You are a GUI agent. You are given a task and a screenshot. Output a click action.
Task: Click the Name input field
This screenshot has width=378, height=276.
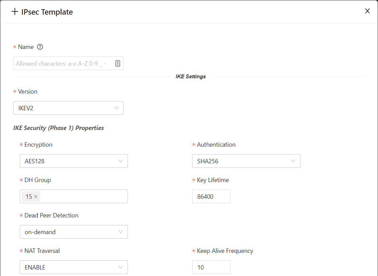68,63
